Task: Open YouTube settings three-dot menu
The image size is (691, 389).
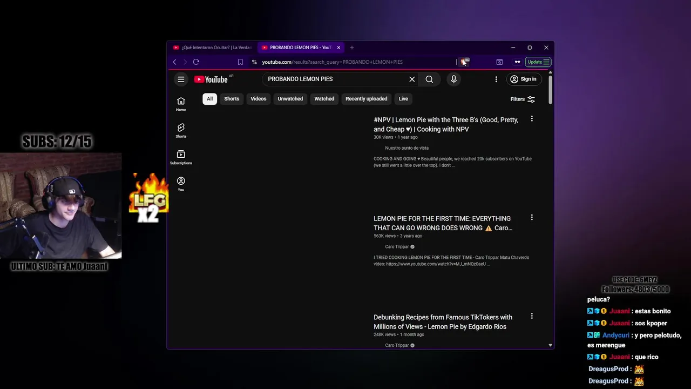Action: click(x=496, y=79)
